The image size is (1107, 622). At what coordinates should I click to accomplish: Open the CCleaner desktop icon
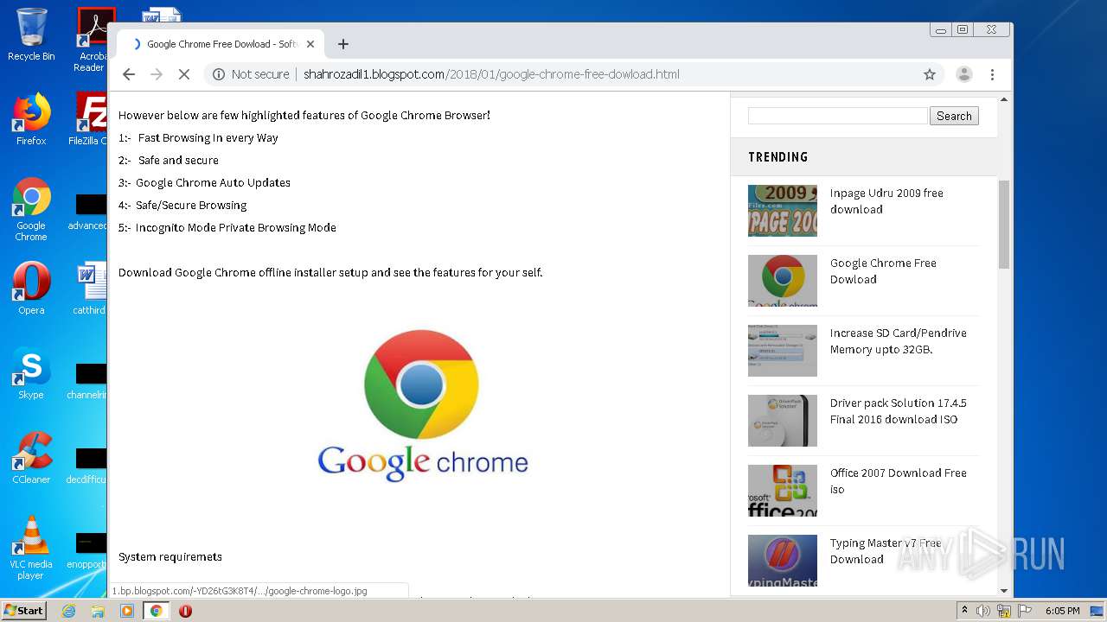[31, 458]
